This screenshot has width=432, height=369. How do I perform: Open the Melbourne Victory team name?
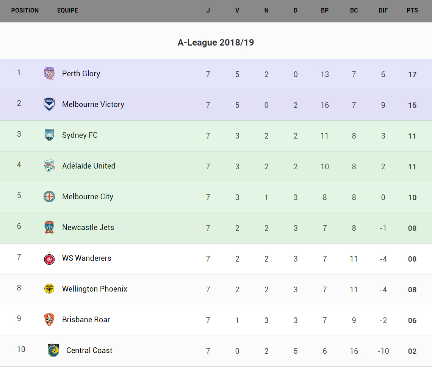93,104
